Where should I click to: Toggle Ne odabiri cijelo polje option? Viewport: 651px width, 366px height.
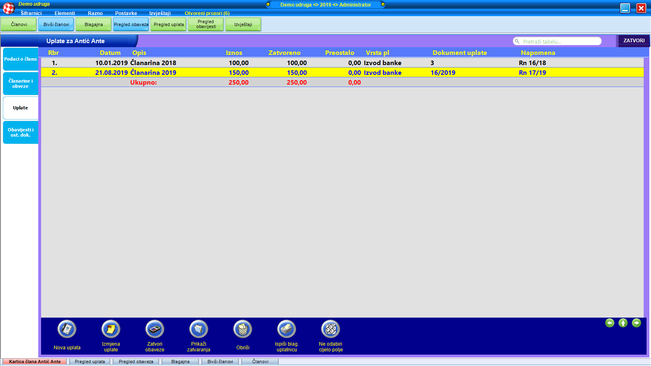pyautogui.click(x=331, y=329)
